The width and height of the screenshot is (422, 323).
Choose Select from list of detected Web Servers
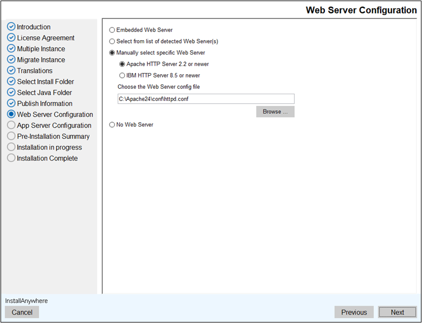112,41
